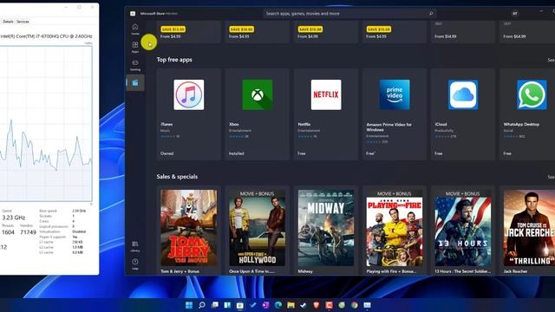Open Tom & Jerry movie poster
Image resolution: width=555 pixels, height=312 pixels.
189,228
